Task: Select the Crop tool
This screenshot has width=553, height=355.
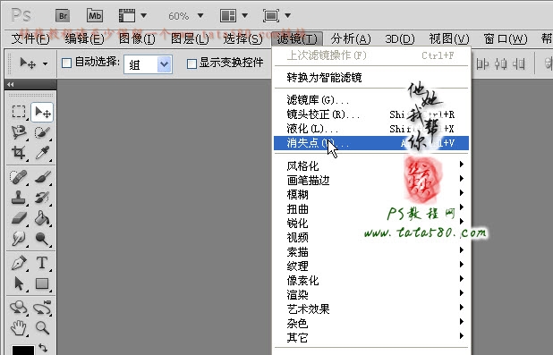Action: pyautogui.click(x=19, y=153)
